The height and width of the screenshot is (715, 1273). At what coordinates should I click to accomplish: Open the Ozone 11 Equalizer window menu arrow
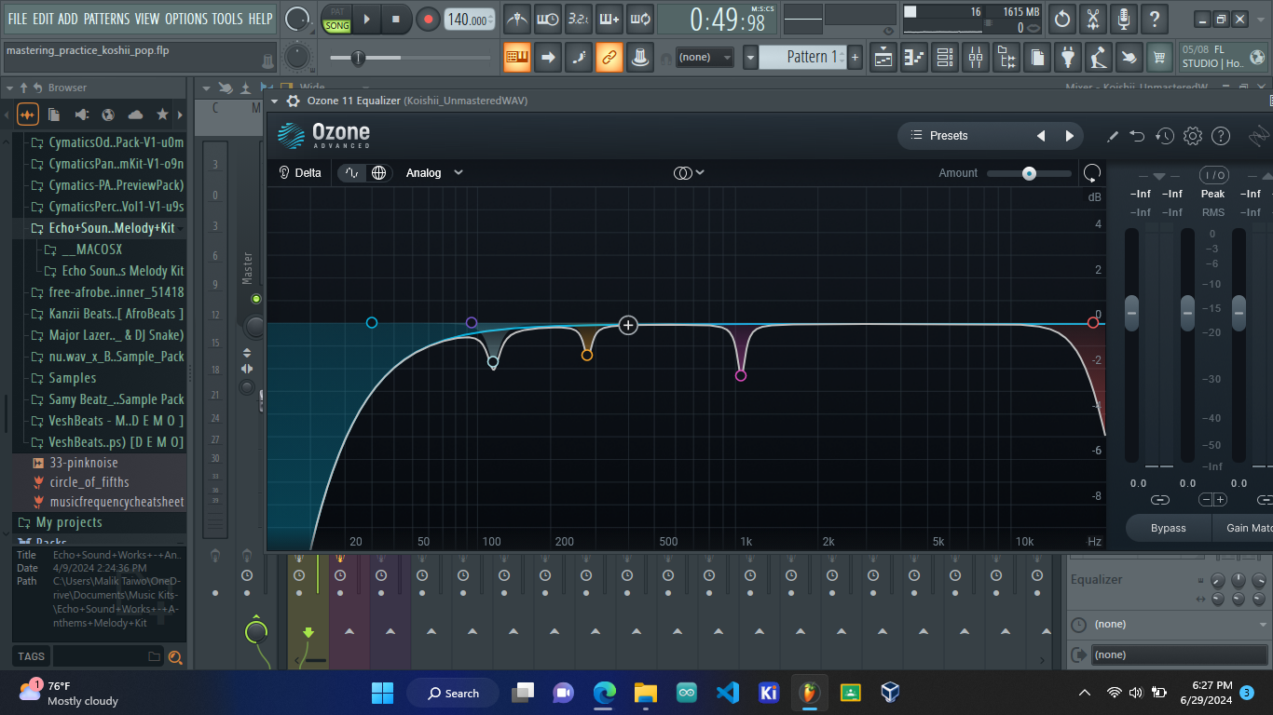pos(274,101)
